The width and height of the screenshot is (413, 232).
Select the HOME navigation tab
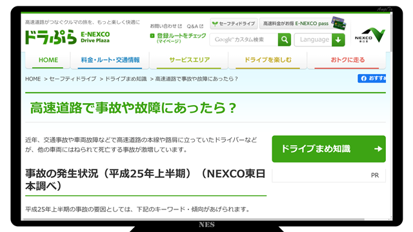click(x=48, y=60)
